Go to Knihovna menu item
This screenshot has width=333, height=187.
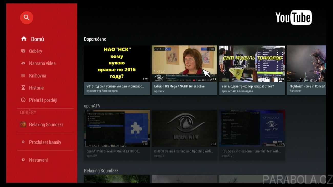click(x=38, y=76)
